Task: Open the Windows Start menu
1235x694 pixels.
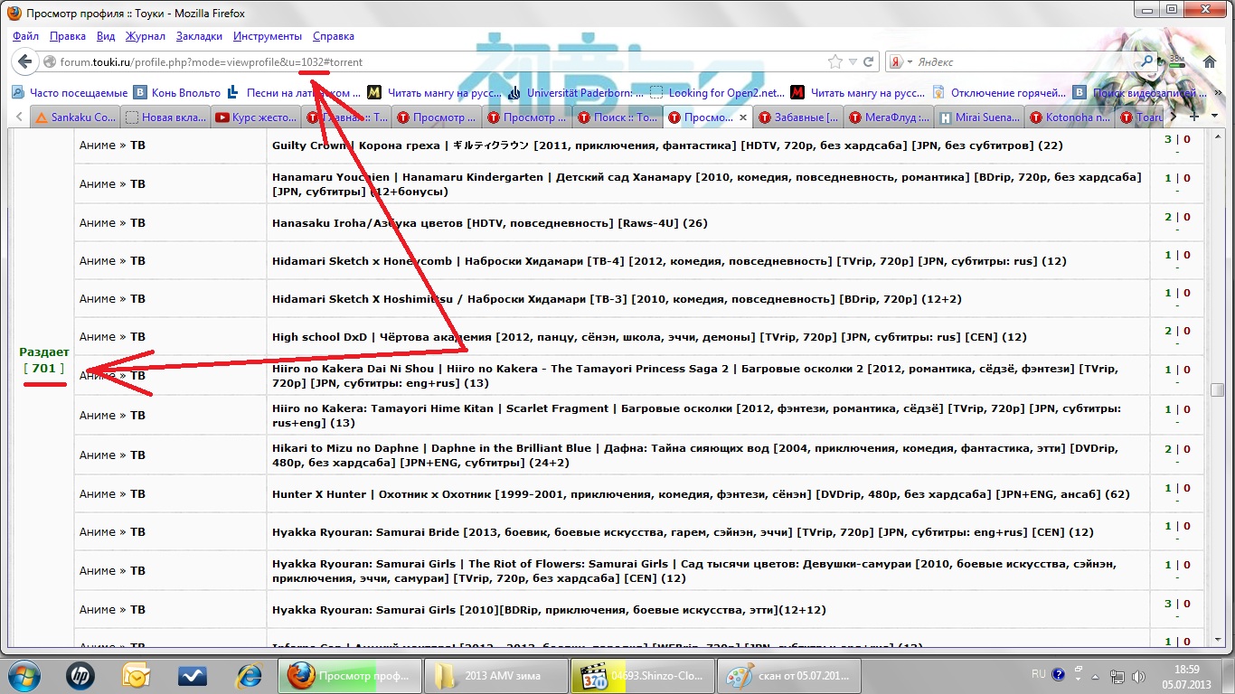Action: [x=24, y=675]
